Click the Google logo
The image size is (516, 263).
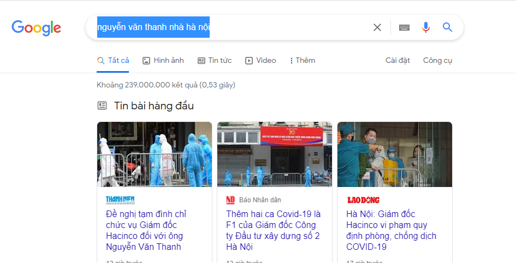(x=36, y=28)
